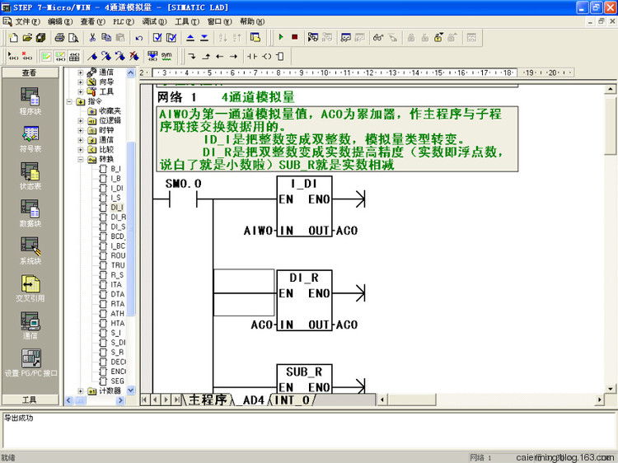Collapse the 指令 instruction tree node
618x463 pixels.
point(69,101)
